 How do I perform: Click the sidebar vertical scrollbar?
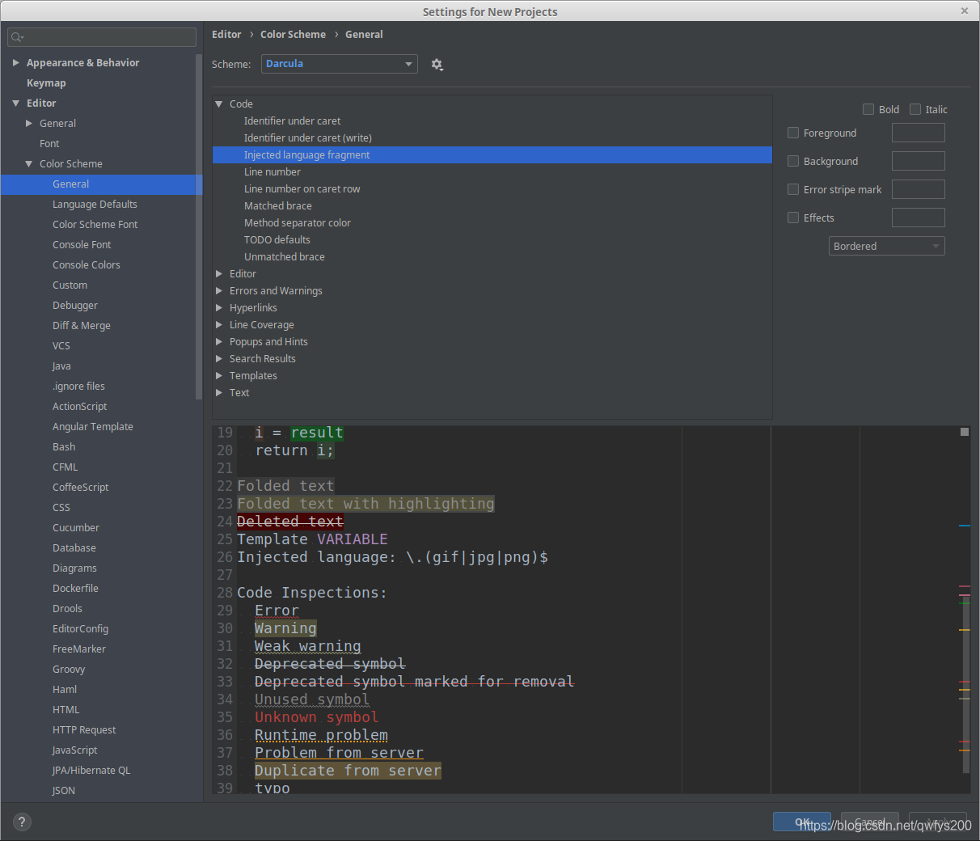click(x=199, y=226)
